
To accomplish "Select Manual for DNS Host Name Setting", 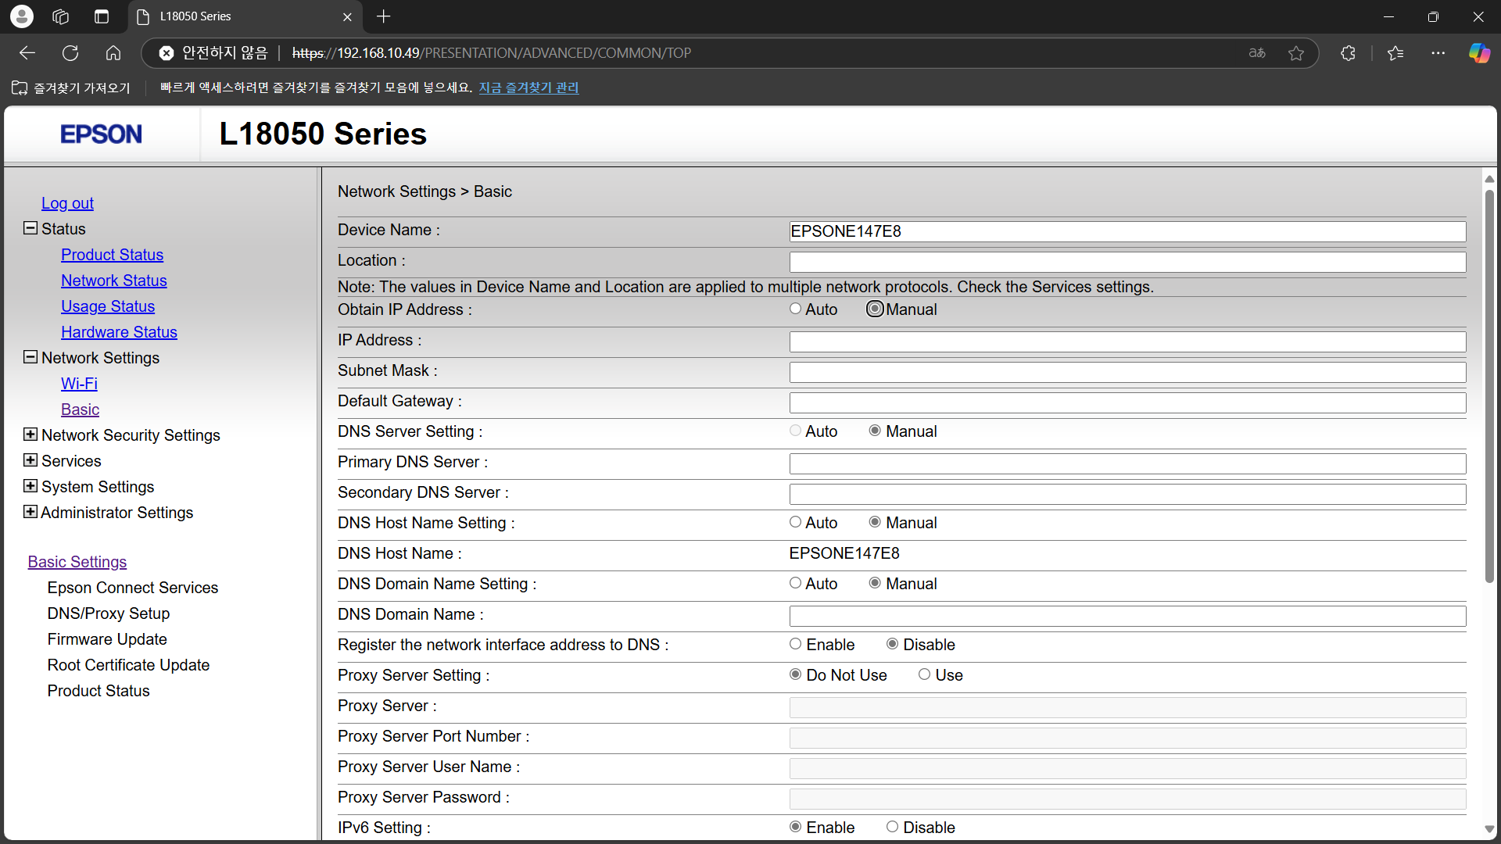I will 875,522.
